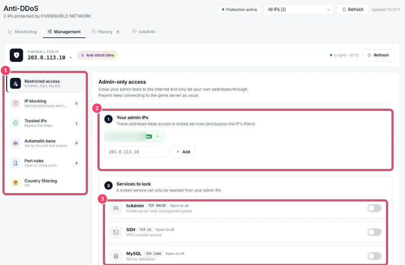Enable the MySQL lock toggle

coord(374,256)
